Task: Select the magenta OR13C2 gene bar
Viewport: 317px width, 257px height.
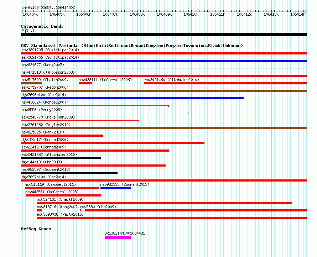Action: (118, 237)
